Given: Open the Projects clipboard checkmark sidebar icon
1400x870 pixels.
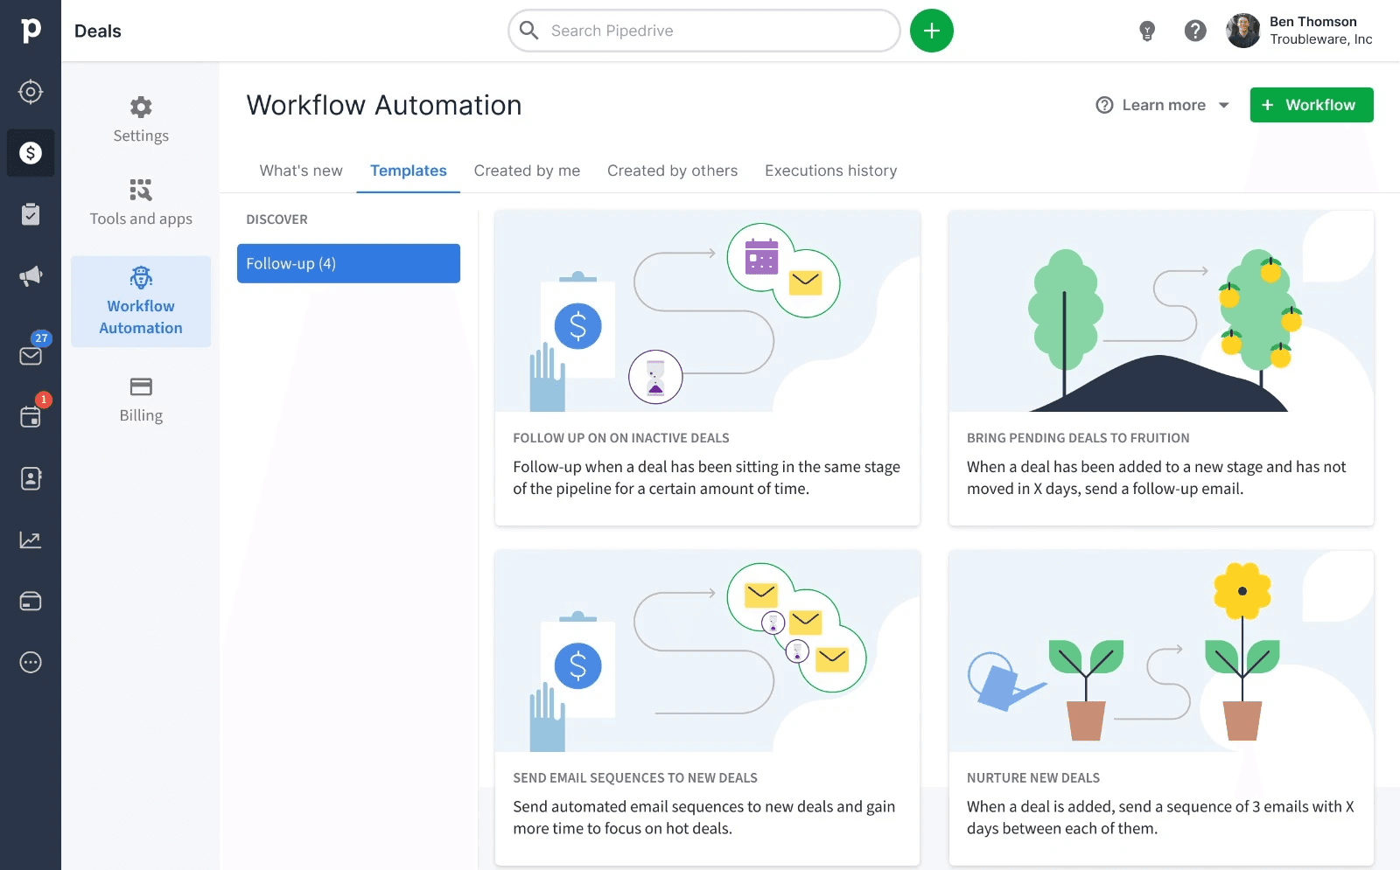Looking at the screenshot, I should point(31,214).
